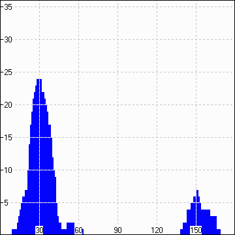This screenshot has width=235, height=235.
Task: Click the 25 y-axis label
Action: click(x=8, y=72)
